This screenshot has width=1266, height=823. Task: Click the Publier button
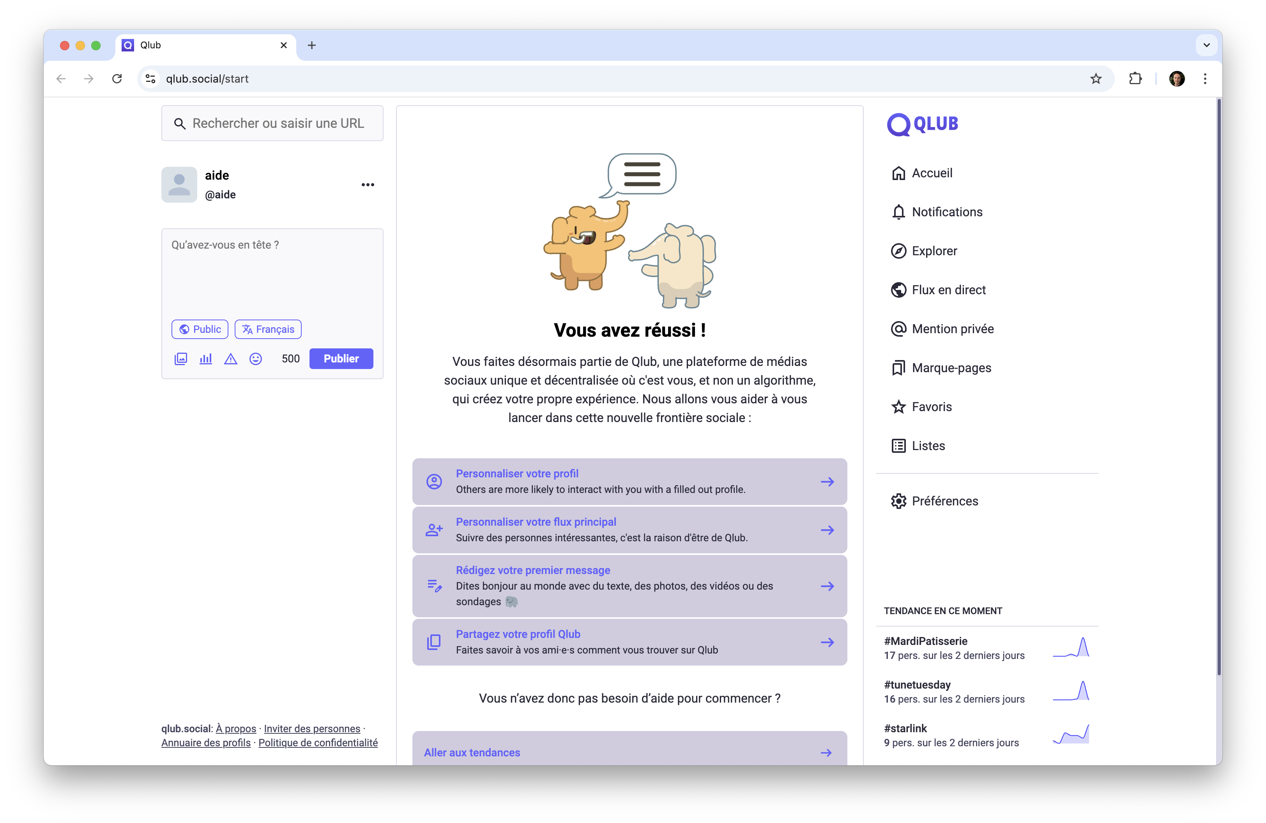coord(341,359)
